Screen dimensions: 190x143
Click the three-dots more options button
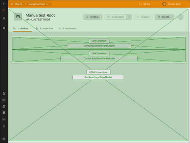[x=180, y=17]
